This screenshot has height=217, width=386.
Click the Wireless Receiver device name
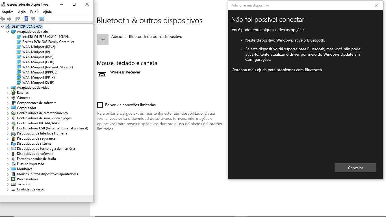(x=125, y=72)
